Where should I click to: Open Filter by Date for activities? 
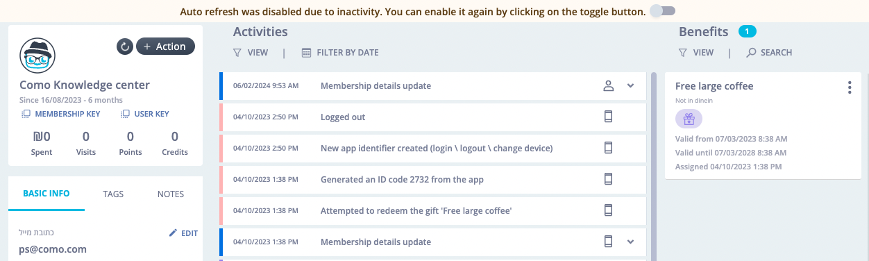340,53
